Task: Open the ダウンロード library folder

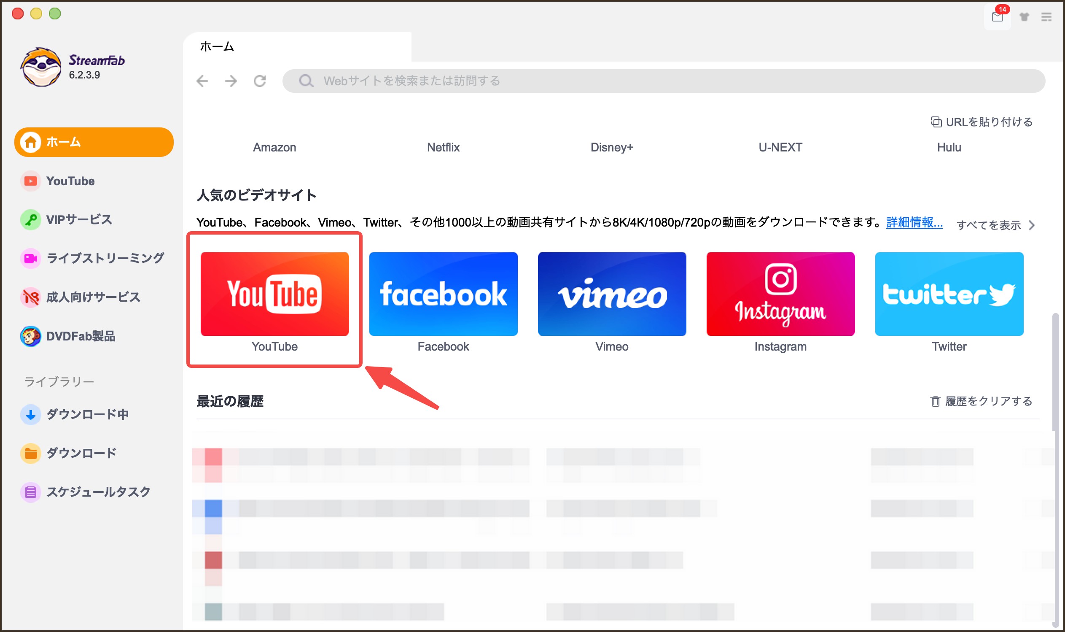Action: coord(94,453)
